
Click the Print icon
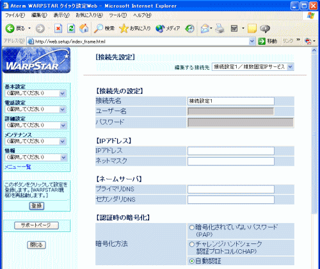pos(220,29)
